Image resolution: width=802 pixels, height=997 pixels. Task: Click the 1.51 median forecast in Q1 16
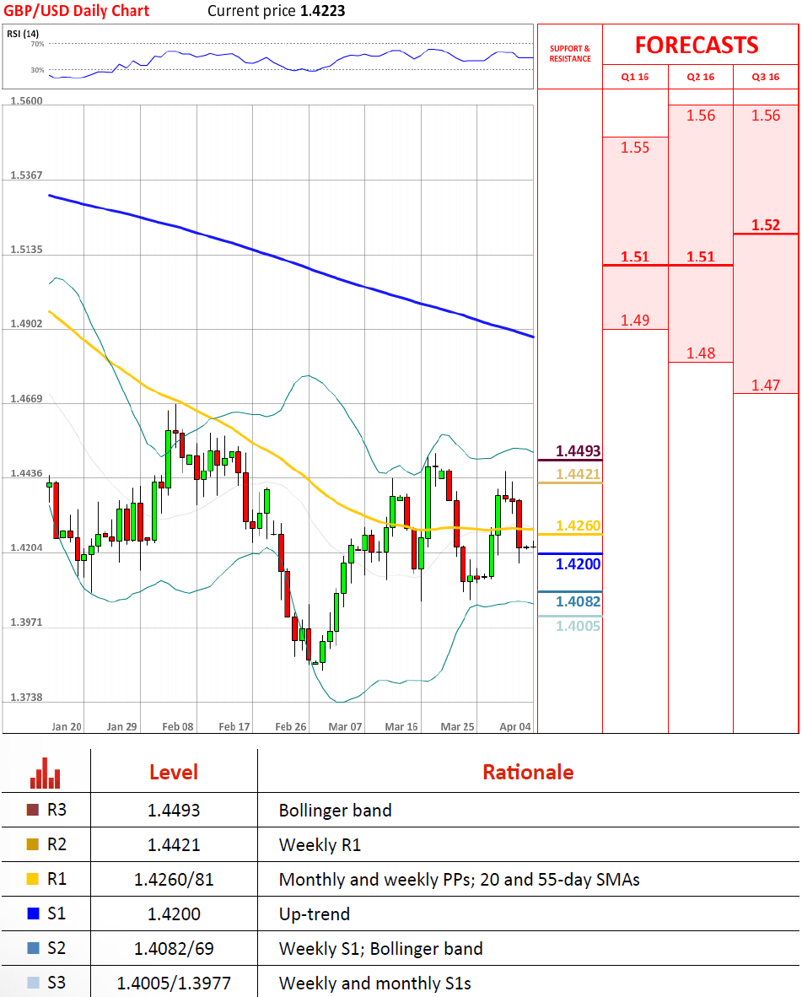click(x=635, y=257)
